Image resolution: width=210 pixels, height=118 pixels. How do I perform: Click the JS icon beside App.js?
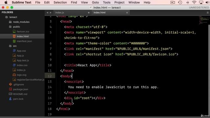[x=14, y=55]
